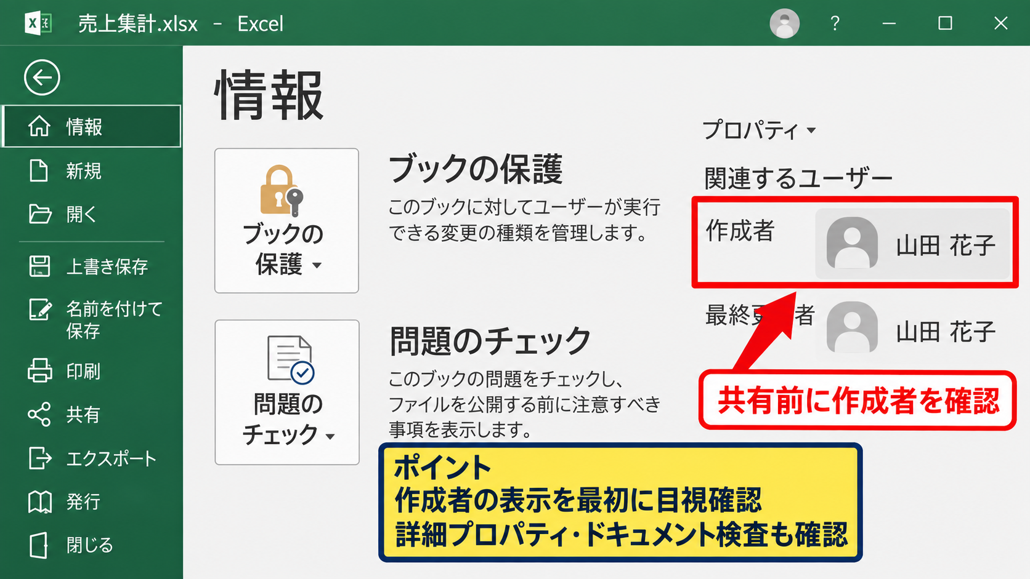Click the padlock and key icon
This screenshot has width=1030, height=579.
282,191
